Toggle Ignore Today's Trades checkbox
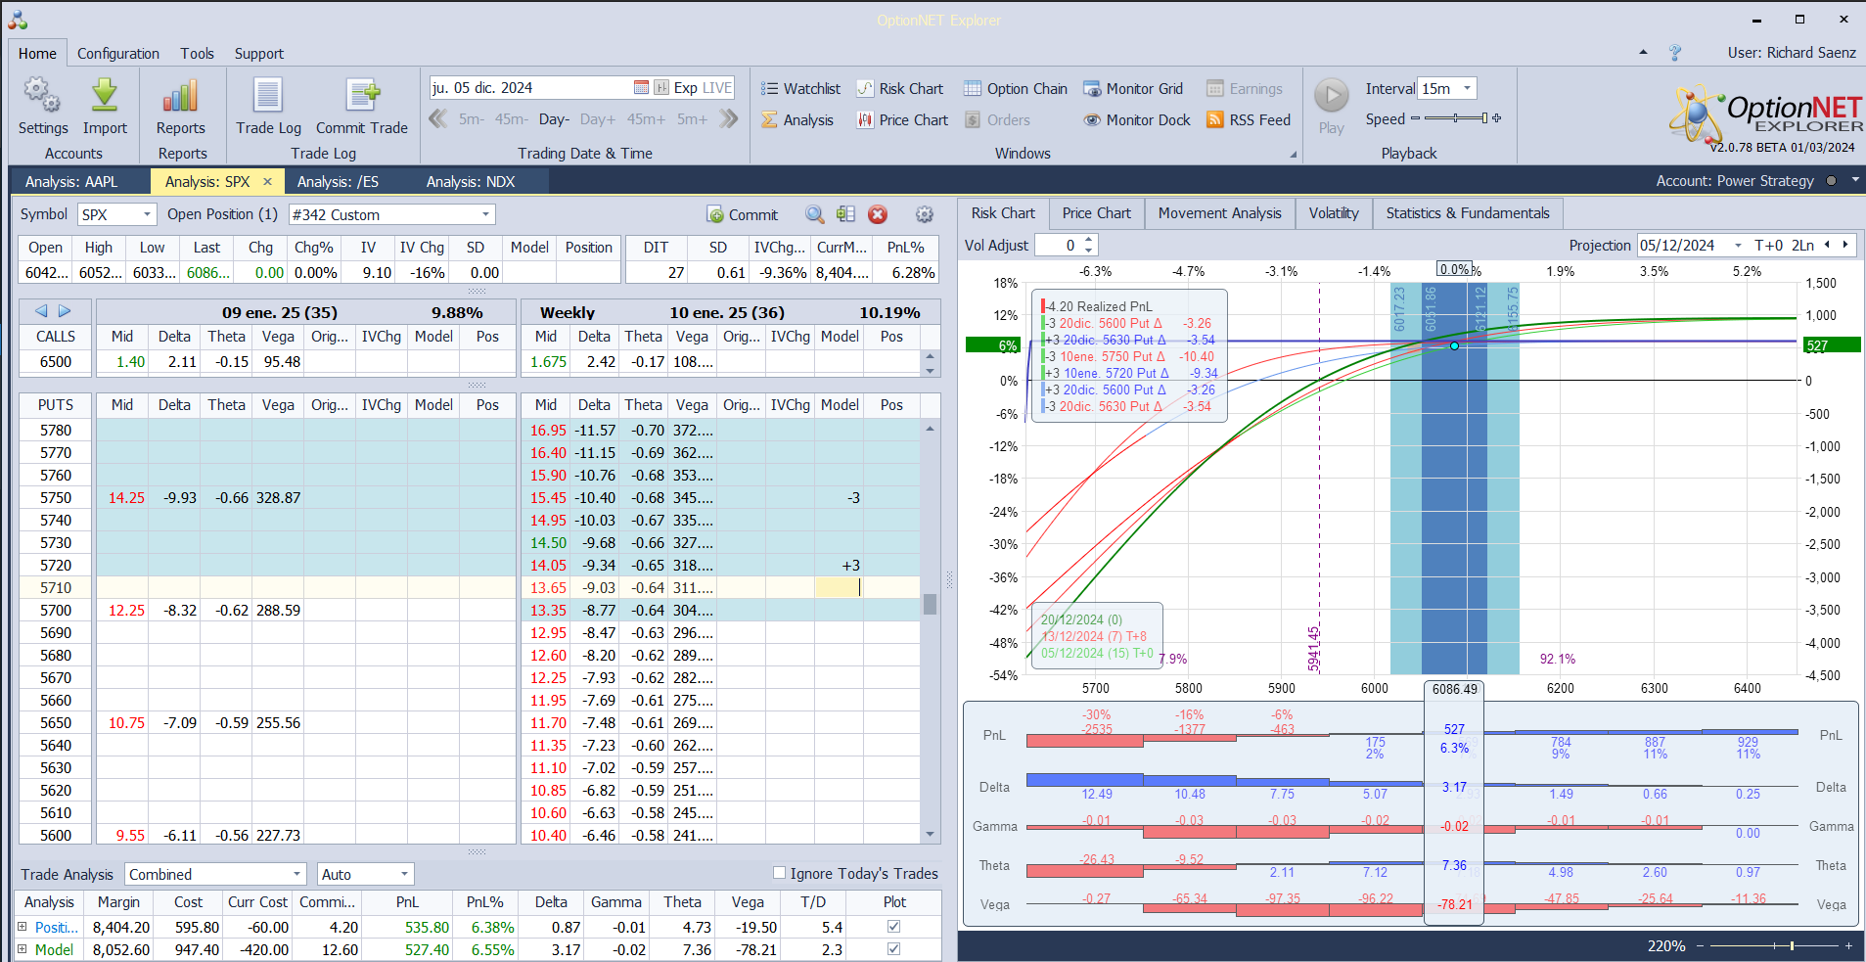The image size is (1866, 962). coord(780,873)
